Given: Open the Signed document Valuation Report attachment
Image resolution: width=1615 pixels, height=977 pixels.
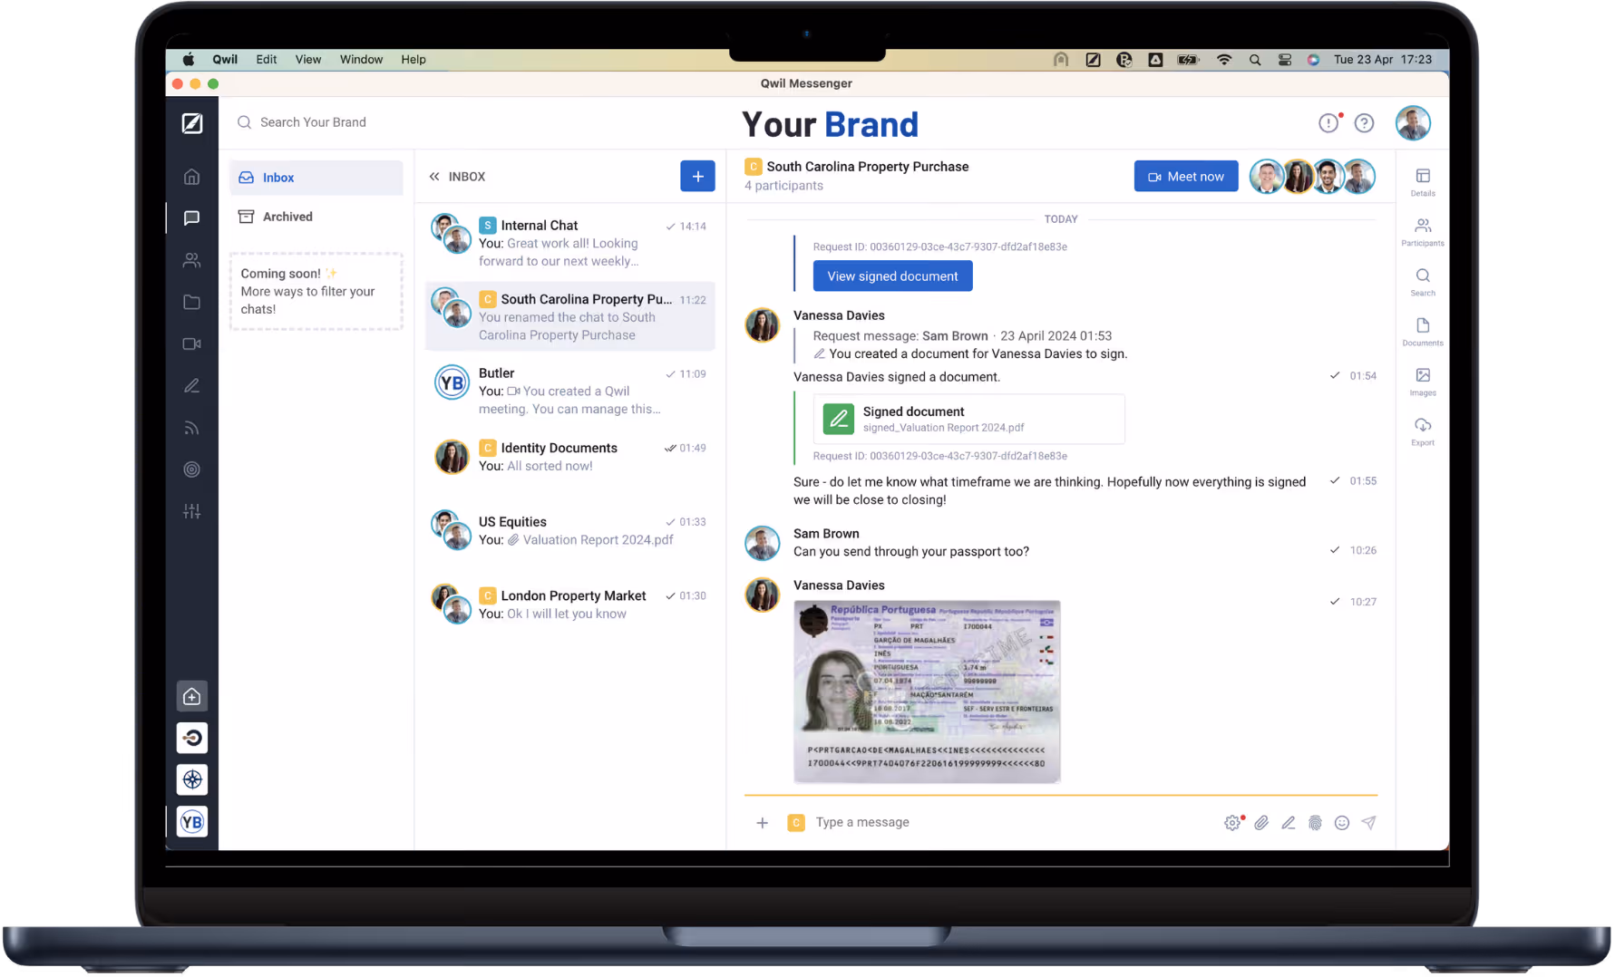Looking at the screenshot, I should (969, 419).
